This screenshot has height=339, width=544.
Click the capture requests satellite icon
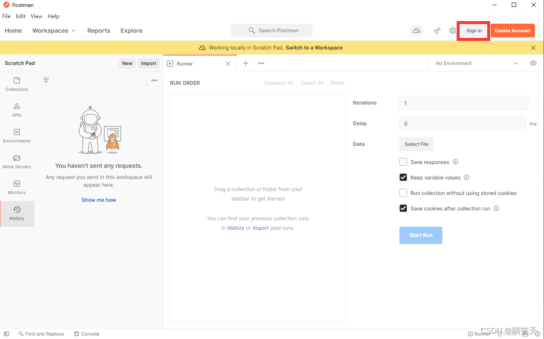click(x=437, y=31)
